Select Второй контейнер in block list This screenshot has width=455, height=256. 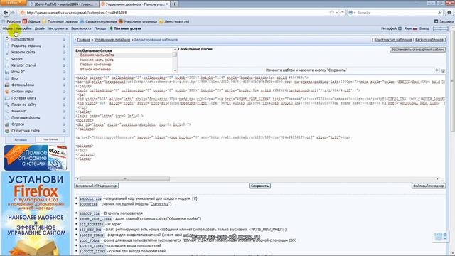click(x=95, y=70)
